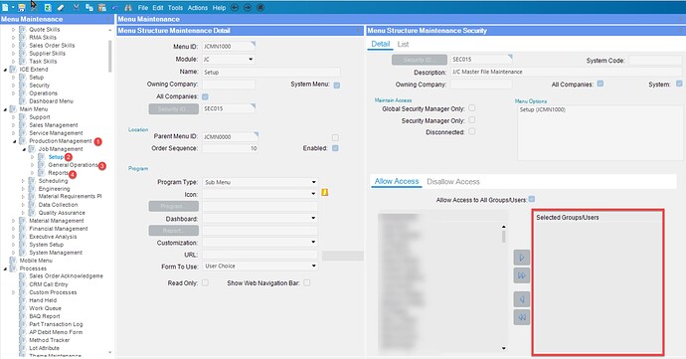Switch to the Disallow Access tab
The height and width of the screenshot is (359, 686).
tap(452, 182)
